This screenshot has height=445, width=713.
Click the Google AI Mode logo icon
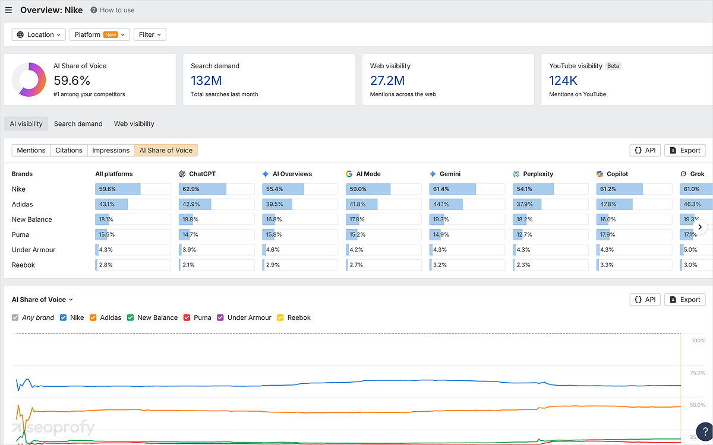click(x=349, y=174)
